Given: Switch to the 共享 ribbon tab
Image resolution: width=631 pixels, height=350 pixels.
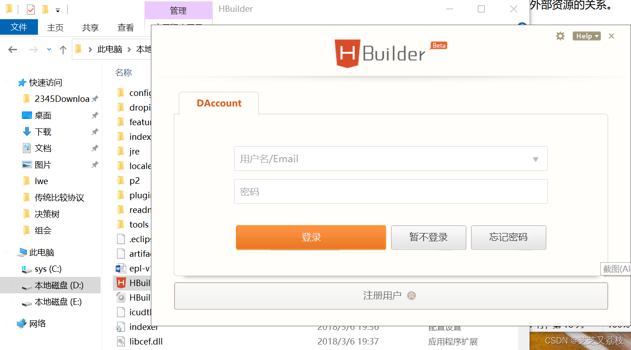Looking at the screenshot, I should coord(91,27).
